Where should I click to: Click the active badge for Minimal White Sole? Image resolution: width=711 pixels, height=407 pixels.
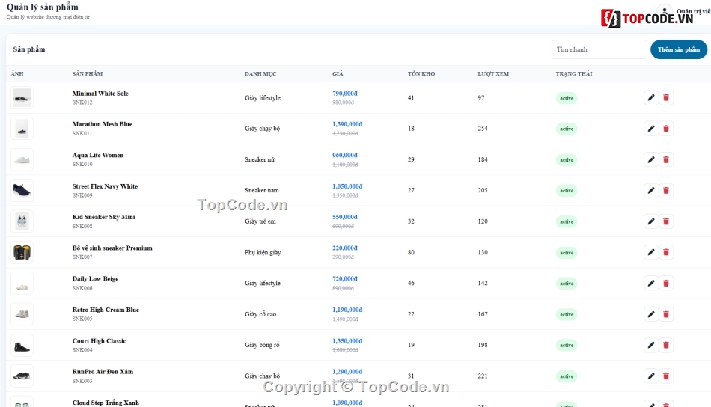point(567,98)
